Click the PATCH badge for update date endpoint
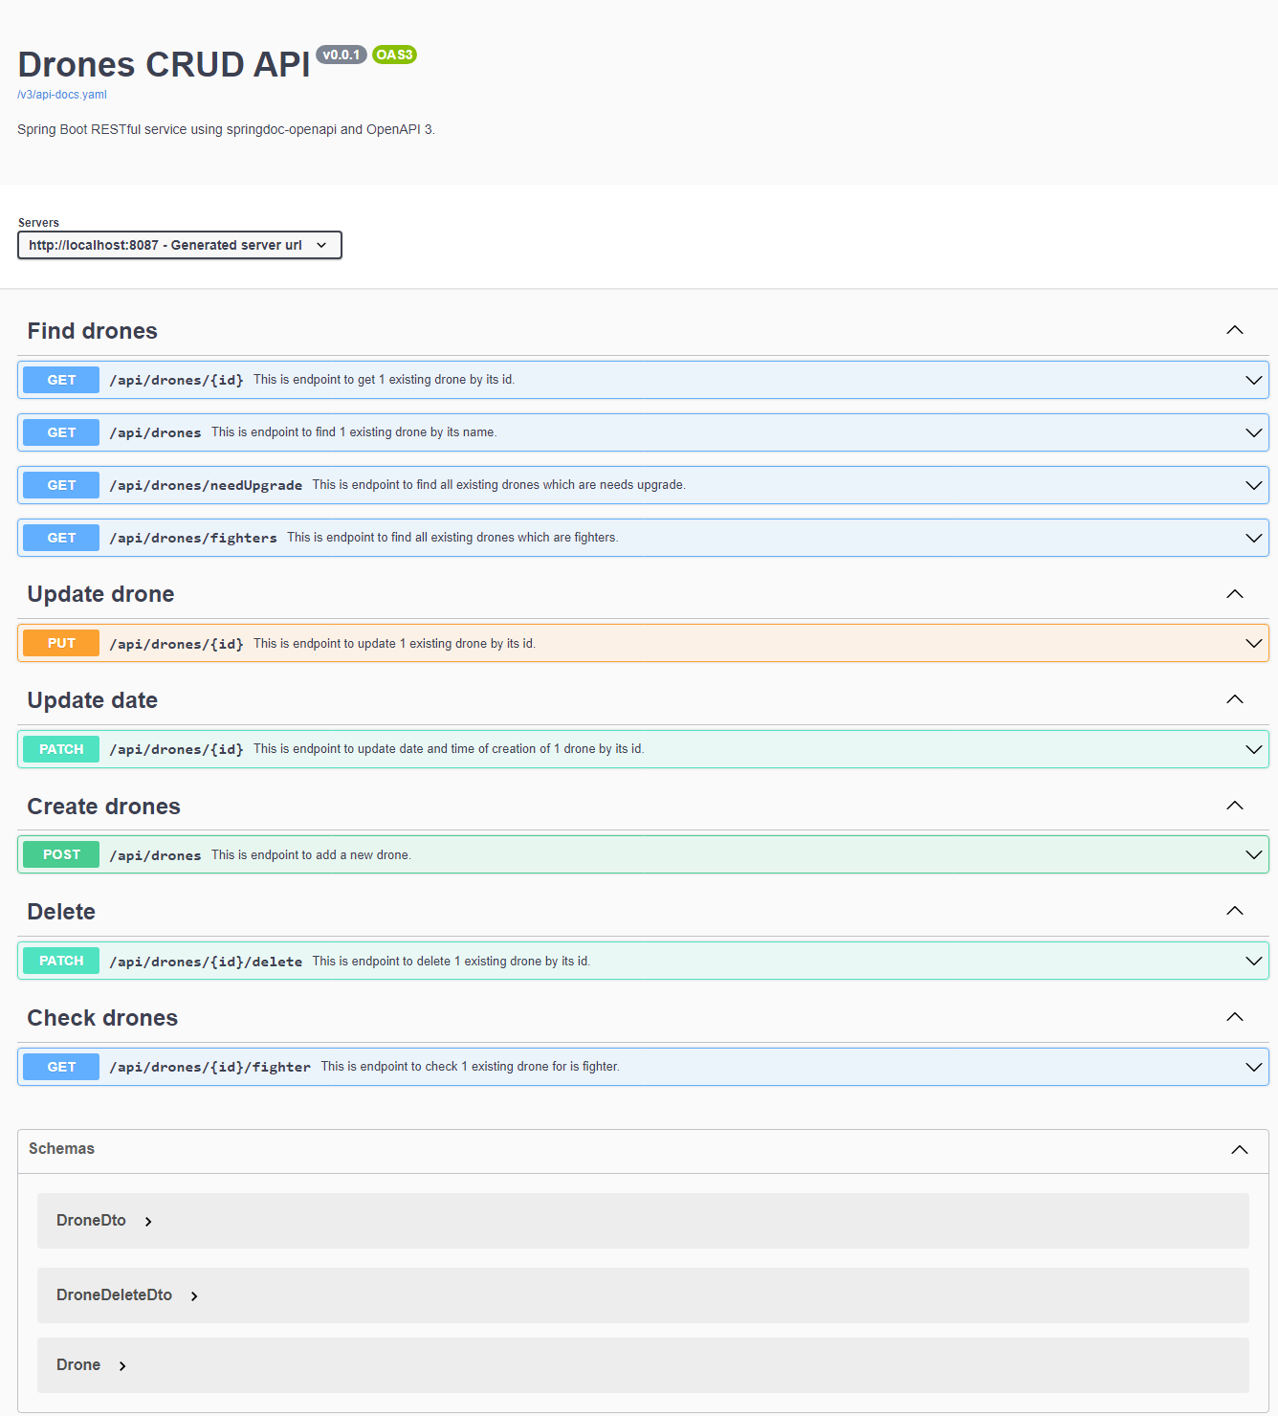 coord(61,749)
